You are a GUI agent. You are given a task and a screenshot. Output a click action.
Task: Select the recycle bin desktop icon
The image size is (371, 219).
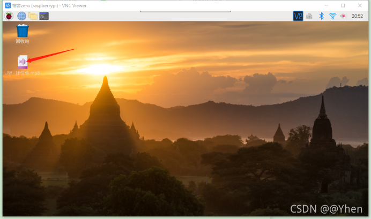click(23, 31)
